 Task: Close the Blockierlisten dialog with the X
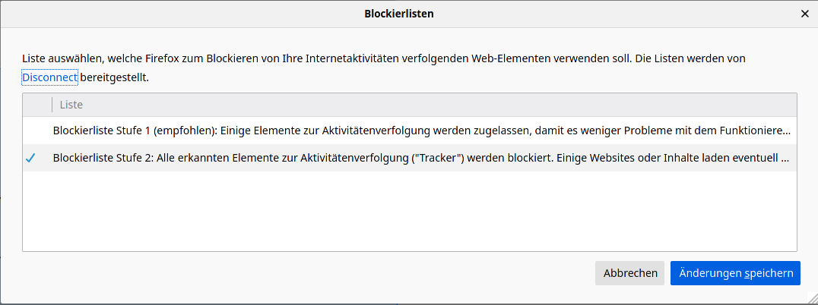(x=805, y=14)
